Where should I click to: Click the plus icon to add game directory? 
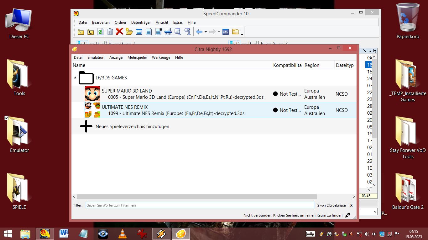coord(86,126)
